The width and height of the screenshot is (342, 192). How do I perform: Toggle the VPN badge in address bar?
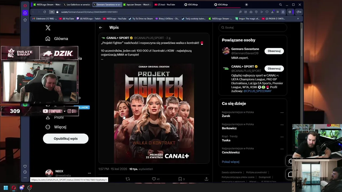pos(52,12)
